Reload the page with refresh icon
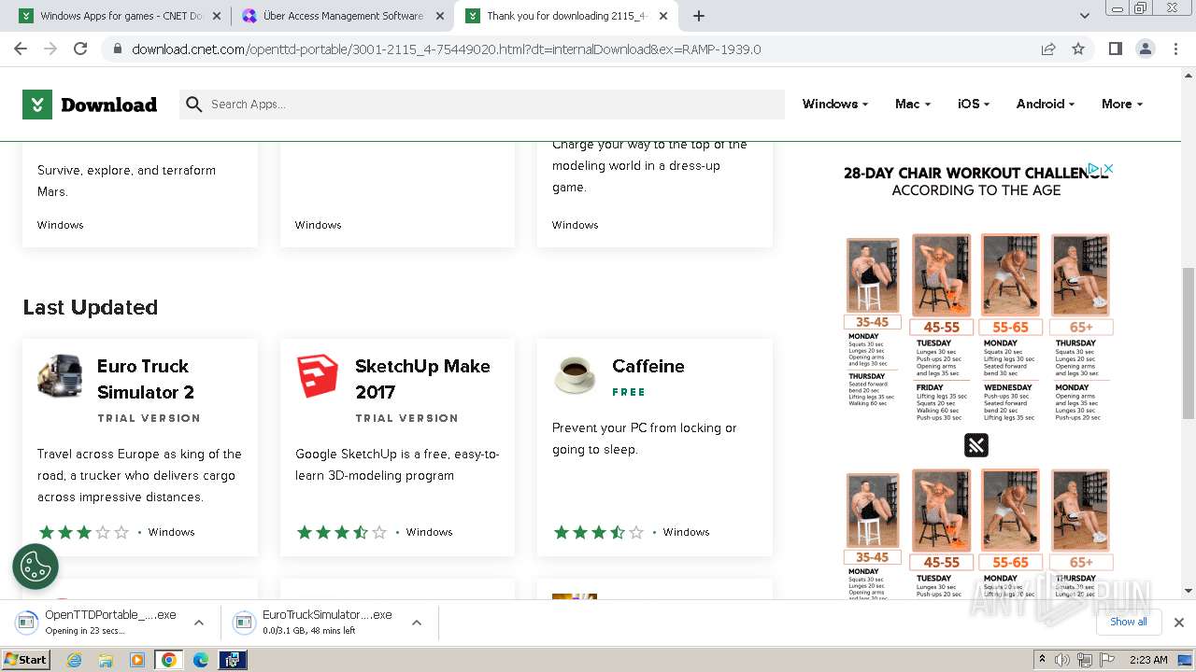The image size is (1196, 672). click(80, 49)
